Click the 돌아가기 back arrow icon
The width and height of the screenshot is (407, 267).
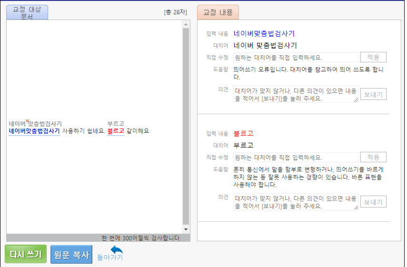click(x=117, y=249)
